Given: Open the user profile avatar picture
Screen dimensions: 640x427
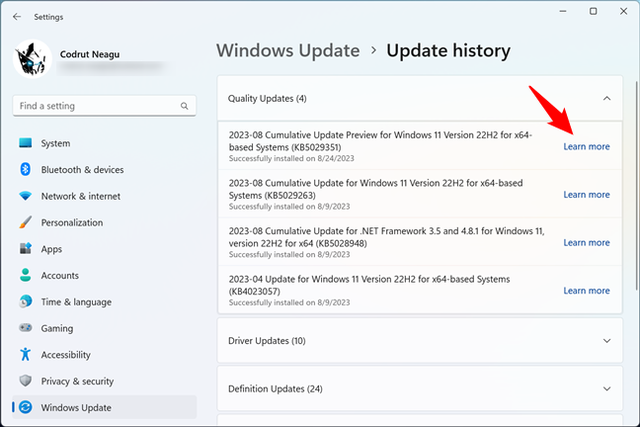Looking at the screenshot, I should (x=33, y=59).
